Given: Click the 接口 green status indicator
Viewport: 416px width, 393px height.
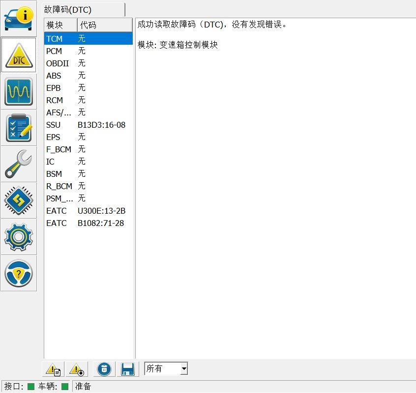Looking at the screenshot, I should click(31, 387).
